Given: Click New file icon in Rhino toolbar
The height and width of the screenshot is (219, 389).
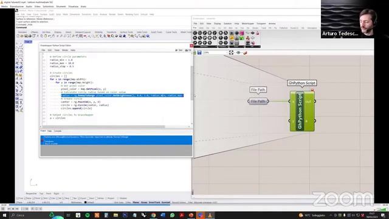Looking at the screenshot, I should click(x=18, y=36).
